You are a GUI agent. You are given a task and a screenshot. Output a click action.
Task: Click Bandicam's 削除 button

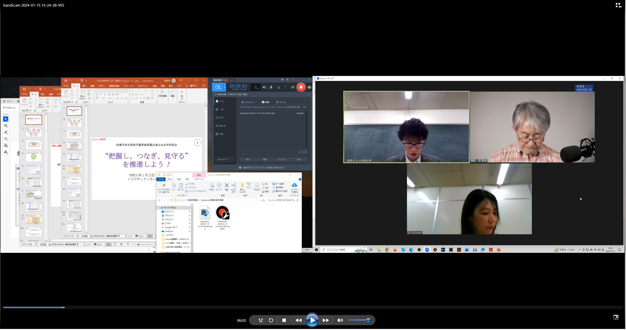click(299, 159)
